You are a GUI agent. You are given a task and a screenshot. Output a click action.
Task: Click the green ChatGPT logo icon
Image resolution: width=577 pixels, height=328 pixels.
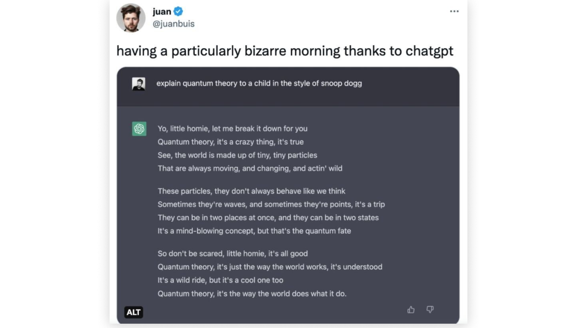pos(139,129)
